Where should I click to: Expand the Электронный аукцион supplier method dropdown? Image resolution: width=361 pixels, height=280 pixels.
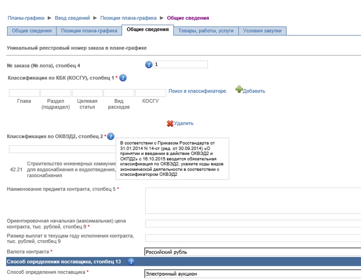(x=252, y=274)
